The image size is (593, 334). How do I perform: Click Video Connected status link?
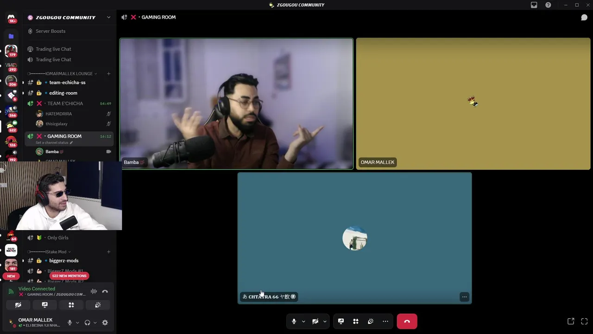point(37,289)
